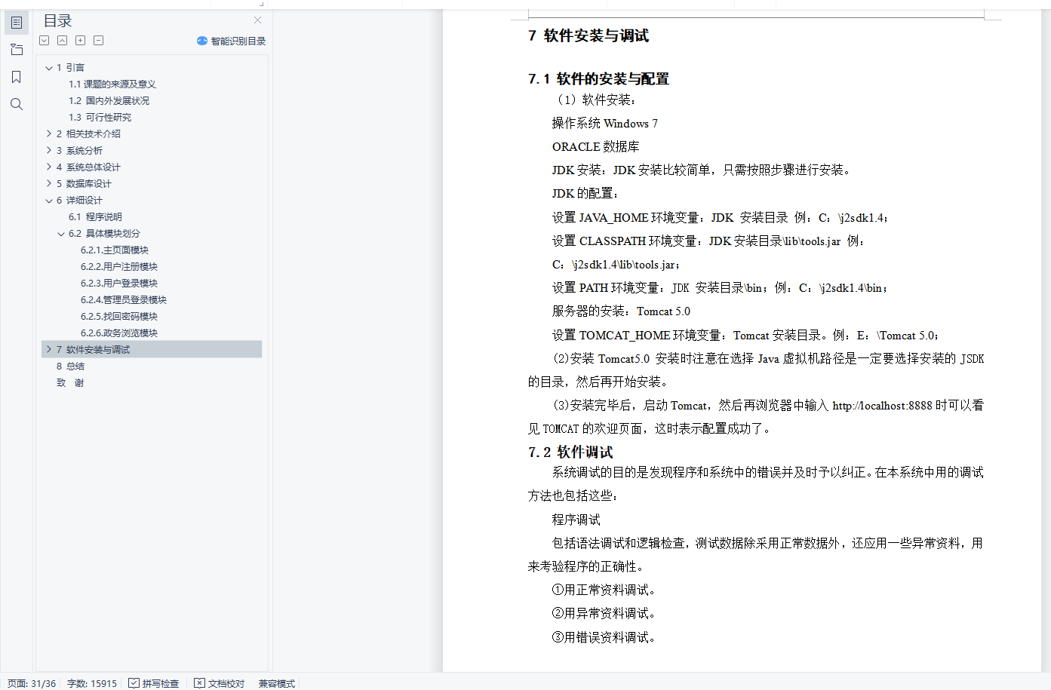Open the chapter navigation icon in sidebar
This screenshot has width=1051, height=690.
[17, 50]
